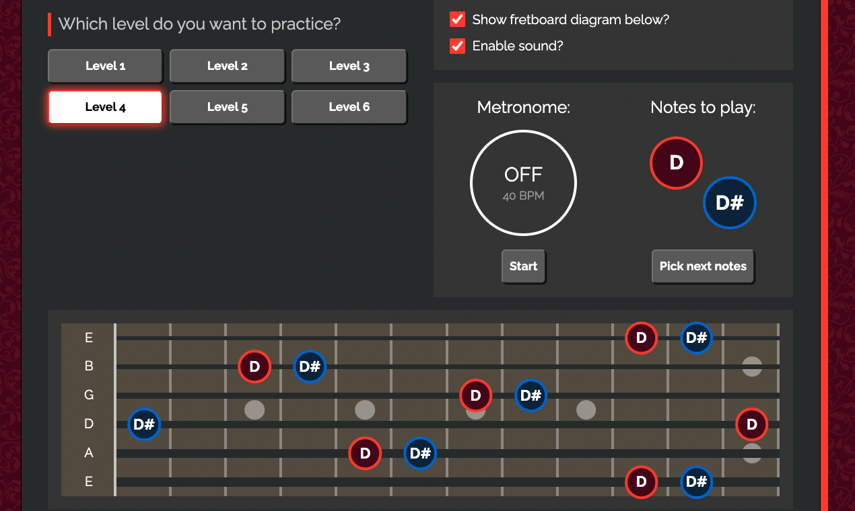Click Pick next notes button

click(x=703, y=266)
